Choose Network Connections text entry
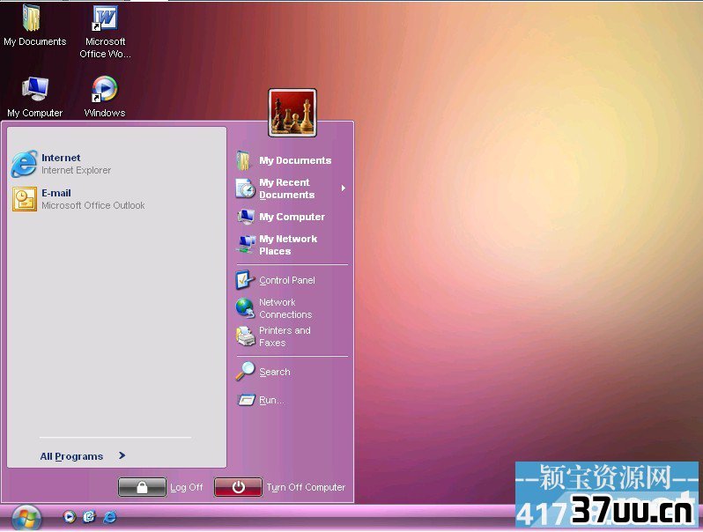The height and width of the screenshot is (532, 703). [285, 308]
